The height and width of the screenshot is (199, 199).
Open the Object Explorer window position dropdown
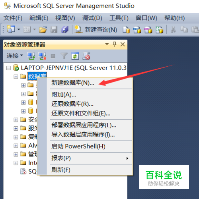click(x=107, y=44)
